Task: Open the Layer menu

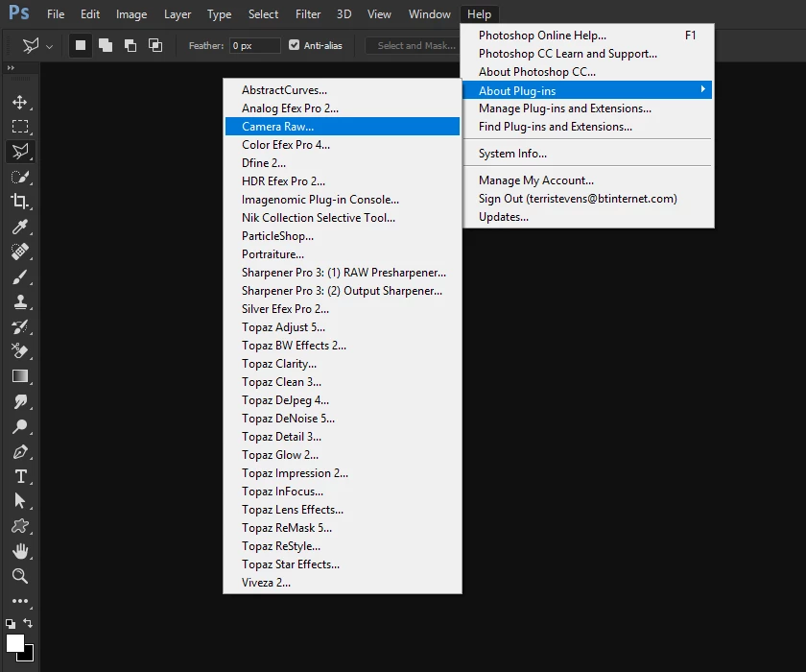Action: click(x=178, y=13)
